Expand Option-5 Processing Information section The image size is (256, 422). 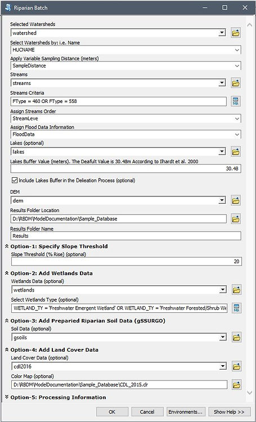(7, 397)
